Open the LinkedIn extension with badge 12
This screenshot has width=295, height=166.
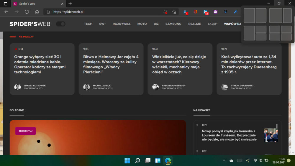click(x=206, y=12)
